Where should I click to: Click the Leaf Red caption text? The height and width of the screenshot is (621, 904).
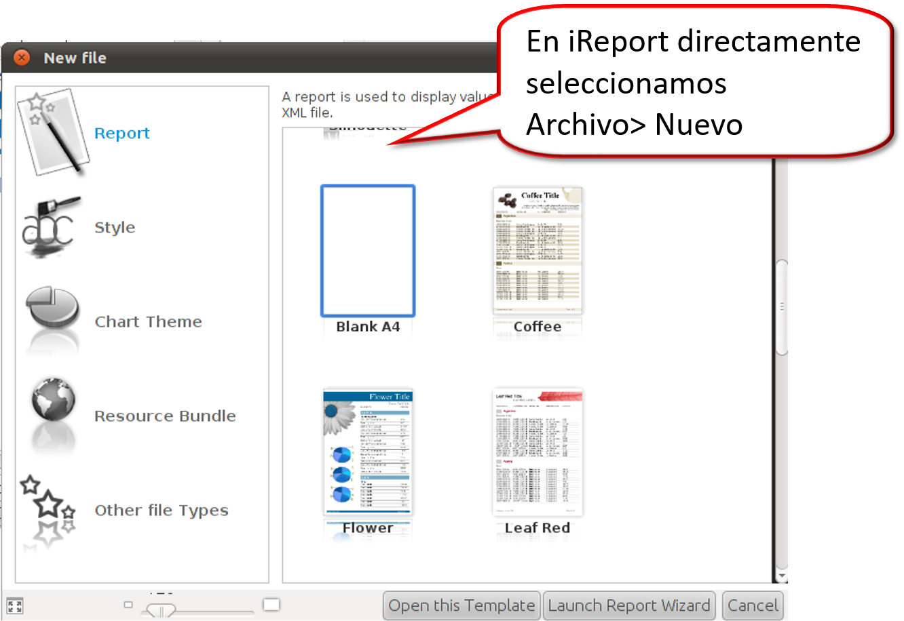click(538, 528)
